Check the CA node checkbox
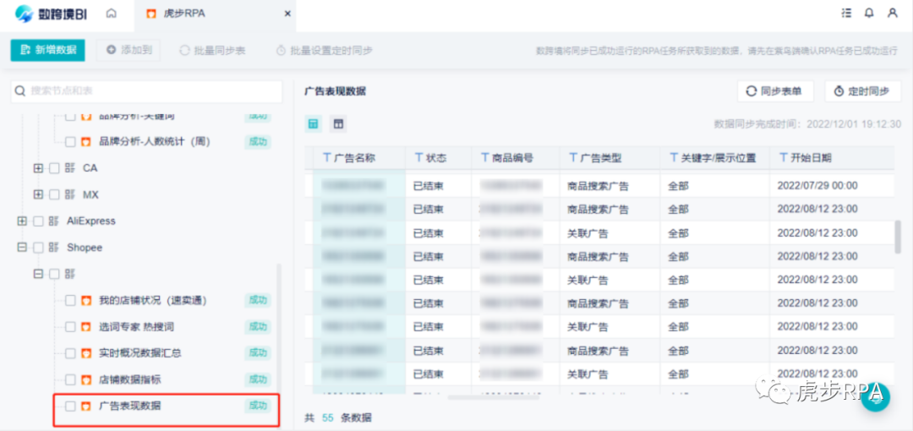This screenshot has height=431, width=913. pos(54,168)
